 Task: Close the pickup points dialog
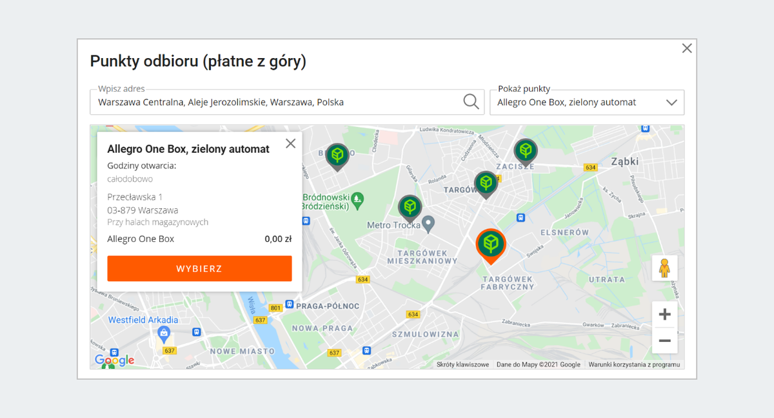click(x=687, y=48)
